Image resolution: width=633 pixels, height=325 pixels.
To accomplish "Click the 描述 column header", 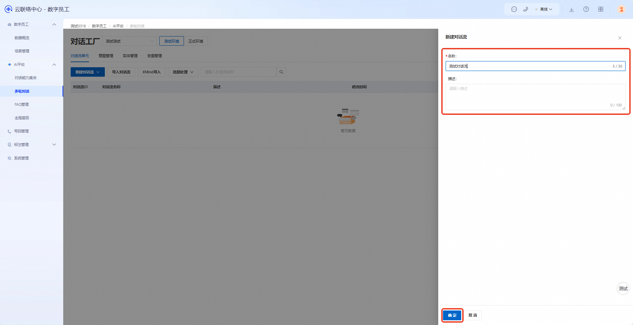I will (x=217, y=87).
